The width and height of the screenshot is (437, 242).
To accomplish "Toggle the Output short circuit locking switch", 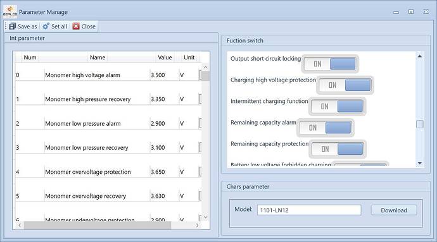I will [x=330, y=64].
